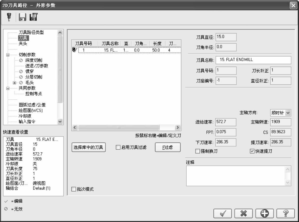Click tree scrollbar up arrow
This screenshot has height=222, width=299.
(60, 32)
